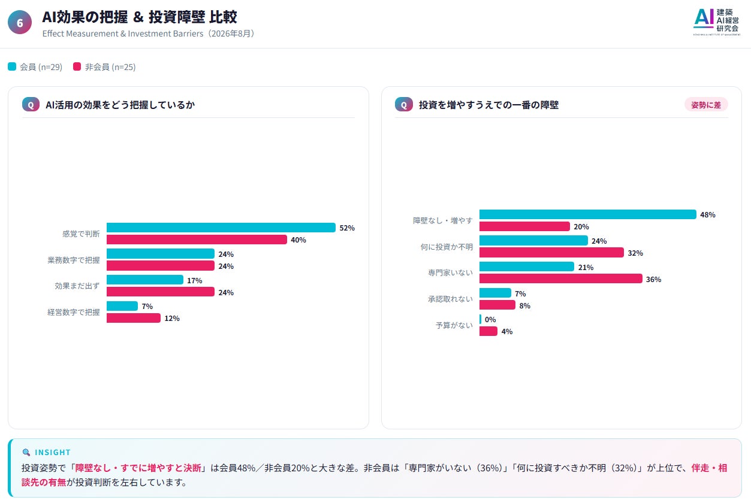
Task: Select the 12% pink bar for 経営数字で把握
Action: (134, 318)
